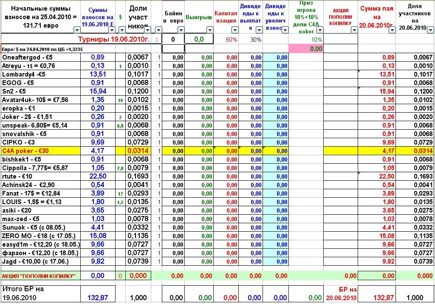This screenshot has width=435, height=304.
Task: Open filter dropdown for Доли участников column
Action: (x=147, y=30)
